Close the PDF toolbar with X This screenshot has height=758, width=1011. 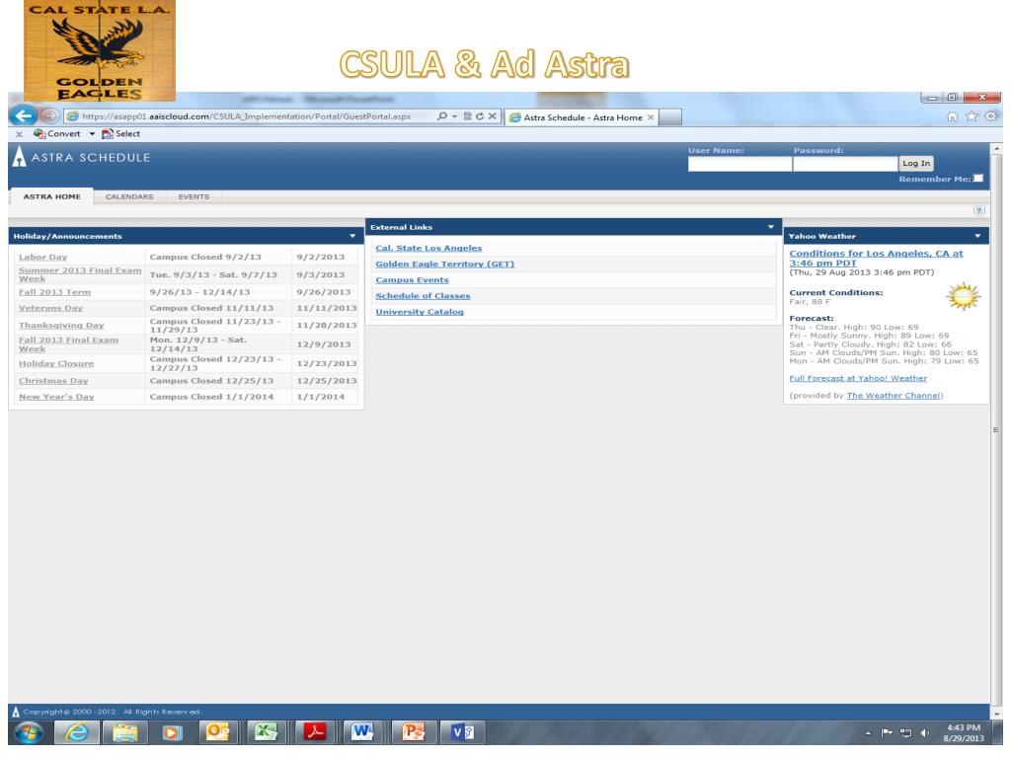(19, 134)
